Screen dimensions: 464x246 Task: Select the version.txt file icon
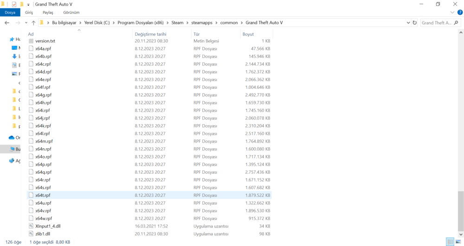(31, 41)
